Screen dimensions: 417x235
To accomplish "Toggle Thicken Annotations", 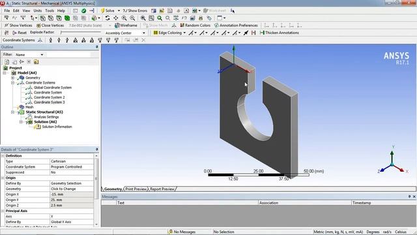I will coord(280,33).
